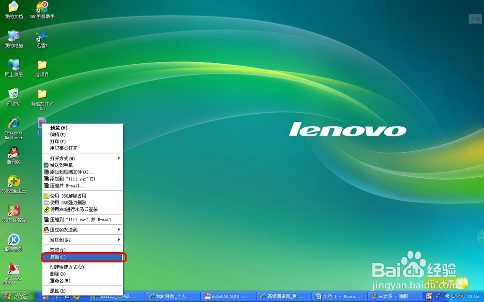The width and height of the screenshot is (484, 302).
Task: Select the 各项目 folder icon
Action: [42, 68]
